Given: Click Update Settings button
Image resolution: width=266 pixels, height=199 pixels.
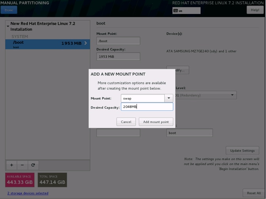Looking at the screenshot, I should tap(242, 151).
